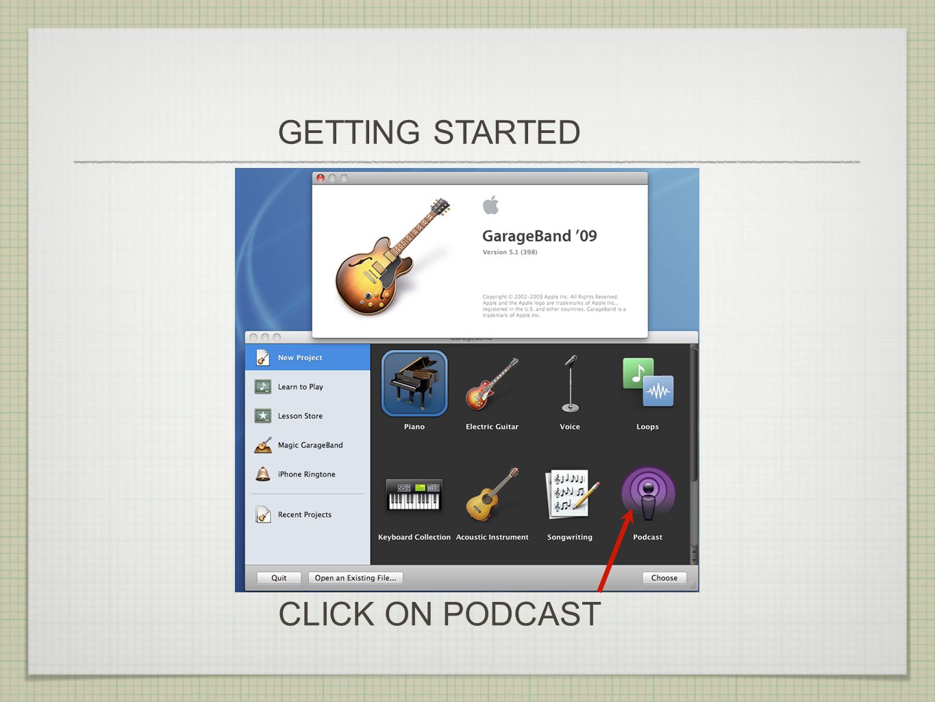Click the New Project guitar document icon

(x=263, y=358)
